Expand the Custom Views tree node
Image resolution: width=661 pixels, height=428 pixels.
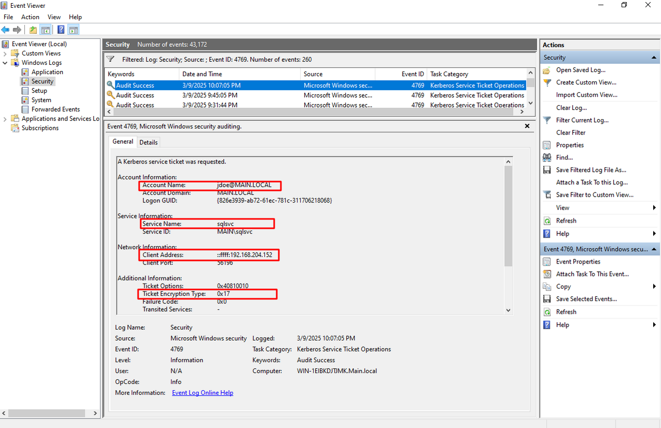(x=5, y=53)
